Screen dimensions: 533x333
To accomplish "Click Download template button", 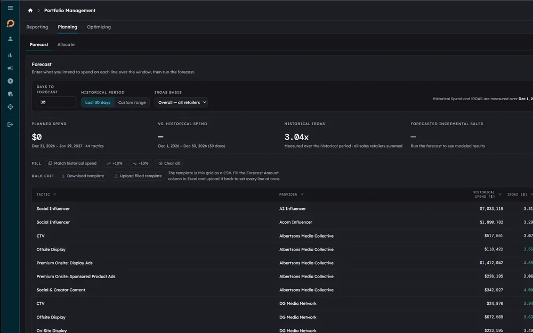I will [83, 176].
